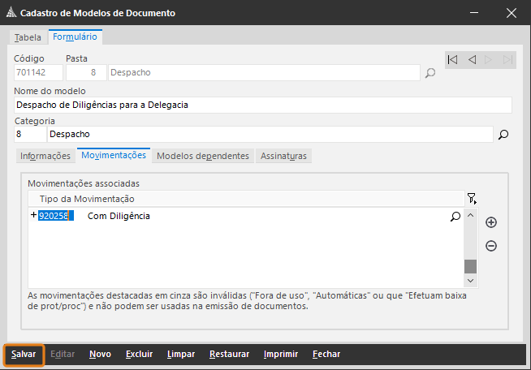Click the Imprimir button
Image resolution: width=531 pixels, height=370 pixels.
(281, 355)
